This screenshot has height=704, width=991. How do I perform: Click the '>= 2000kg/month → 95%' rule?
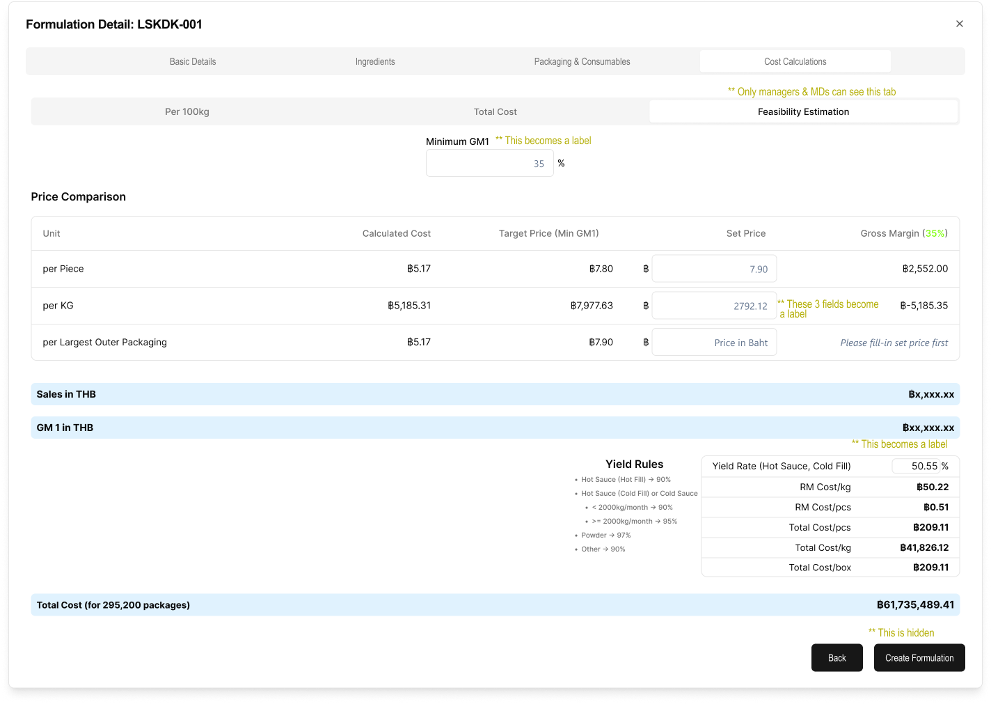click(634, 521)
